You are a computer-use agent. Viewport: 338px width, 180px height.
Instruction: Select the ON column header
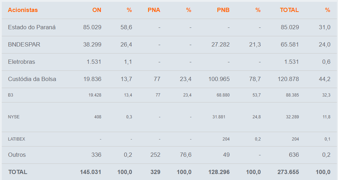click(97, 10)
